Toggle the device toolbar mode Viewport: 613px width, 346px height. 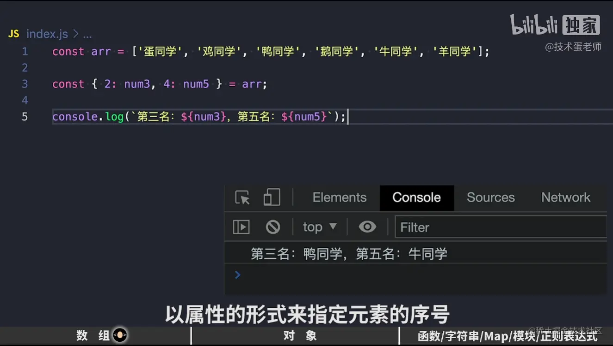tap(271, 197)
